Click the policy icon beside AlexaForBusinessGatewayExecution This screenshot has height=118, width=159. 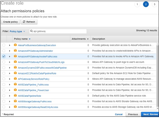[x=15, y=45]
